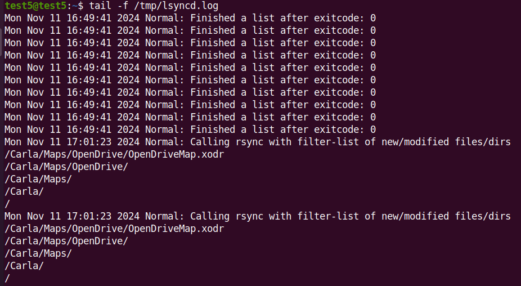This screenshot has width=521, height=286.
Task: Click the test5@test5 prompt username text
Action: 35,6
